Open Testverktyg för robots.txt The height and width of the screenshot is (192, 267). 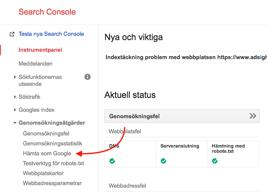click(53, 164)
